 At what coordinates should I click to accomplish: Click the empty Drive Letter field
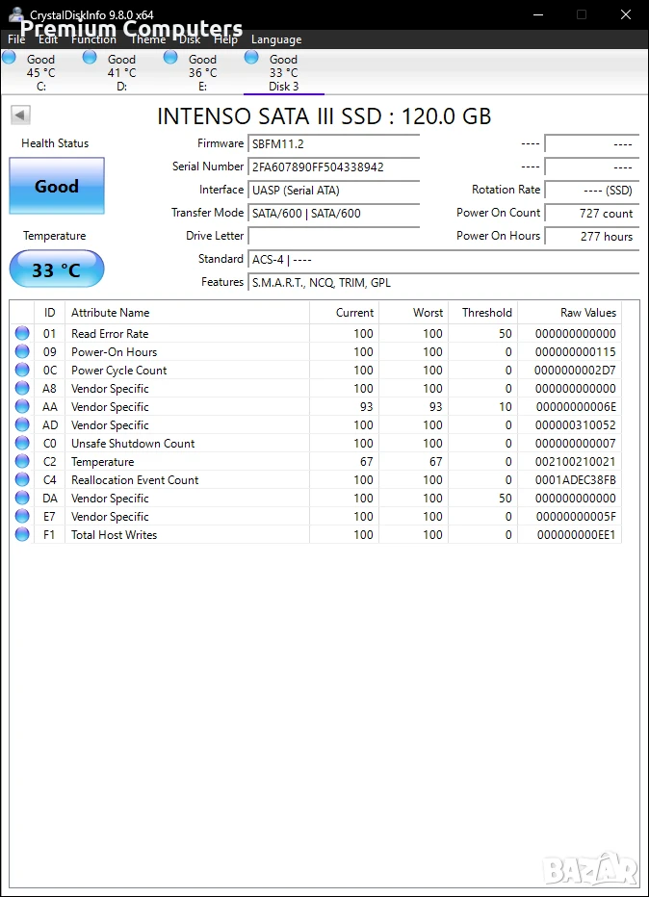click(334, 236)
